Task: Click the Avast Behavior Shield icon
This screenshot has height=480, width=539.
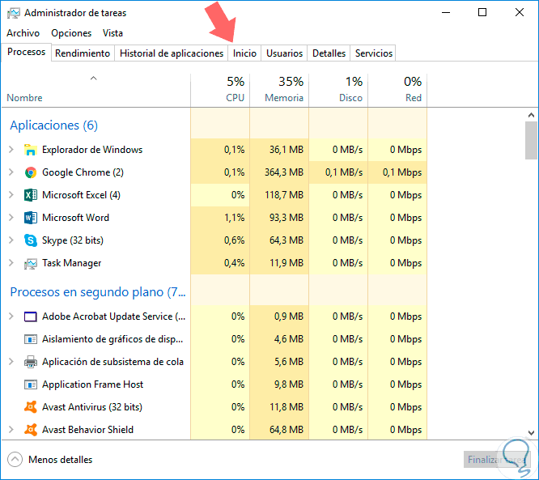Action: pos(31,430)
